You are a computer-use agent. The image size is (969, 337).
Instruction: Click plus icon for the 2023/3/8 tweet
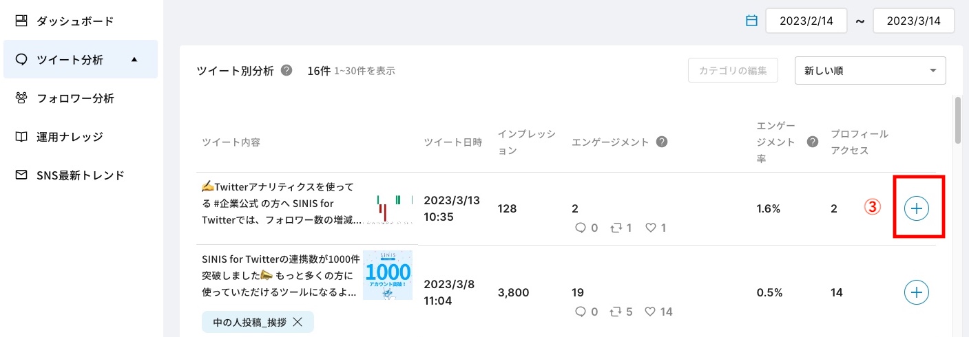[x=916, y=292]
